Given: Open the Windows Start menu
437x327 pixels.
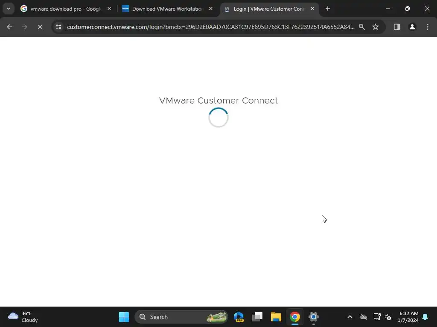Looking at the screenshot, I should [x=124, y=317].
